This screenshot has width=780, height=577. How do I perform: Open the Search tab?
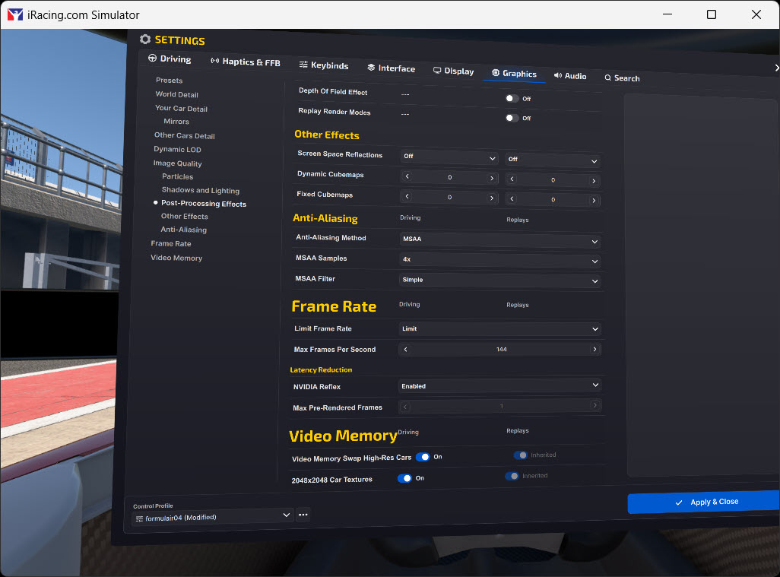tap(622, 78)
